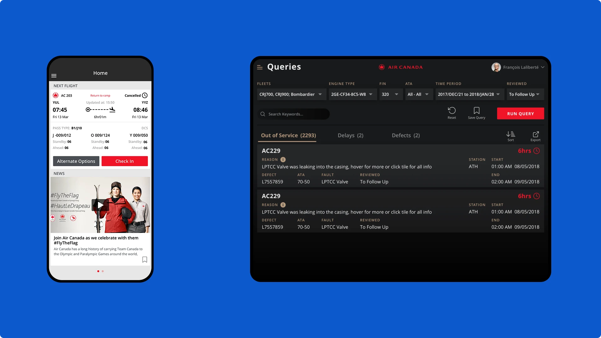The image size is (601, 338).
Task: Select the Out of Service tab
Action: [288, 136]
